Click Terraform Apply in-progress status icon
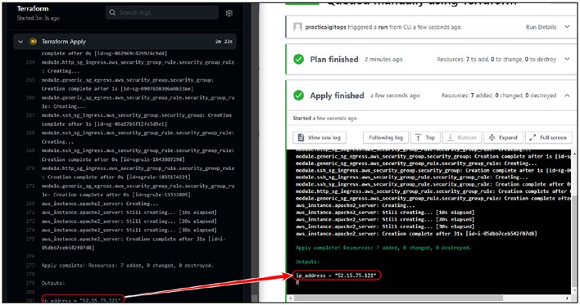The image size is (580, 305). [33, 42]
